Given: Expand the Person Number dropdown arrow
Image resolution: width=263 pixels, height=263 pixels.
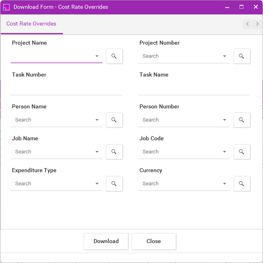Looking at the screenshot, I should (224, 120).
